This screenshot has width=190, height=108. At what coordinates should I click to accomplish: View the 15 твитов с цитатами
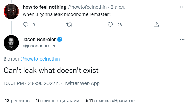pyautogui.click(x=58, y=101)
